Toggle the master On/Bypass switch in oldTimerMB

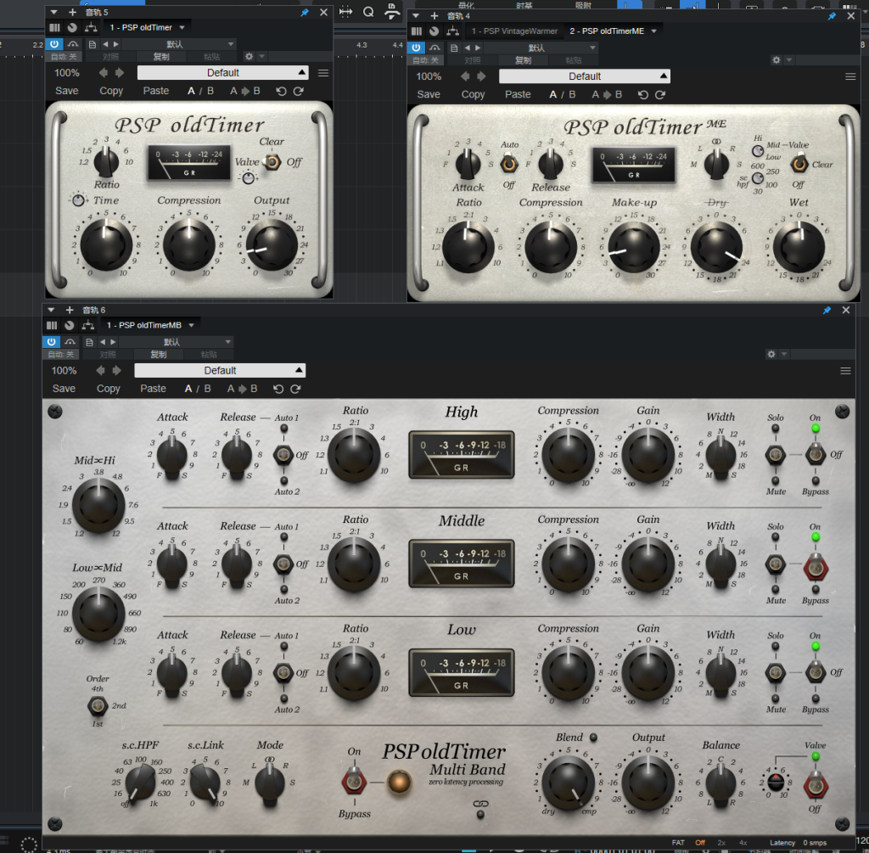coord(355,782)
